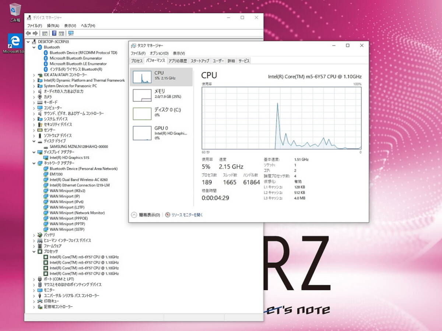The width and height of the screenshot is (442, 331).
Task: Open the リソース モニターを開く link
Action: click(x=184, y=215)
